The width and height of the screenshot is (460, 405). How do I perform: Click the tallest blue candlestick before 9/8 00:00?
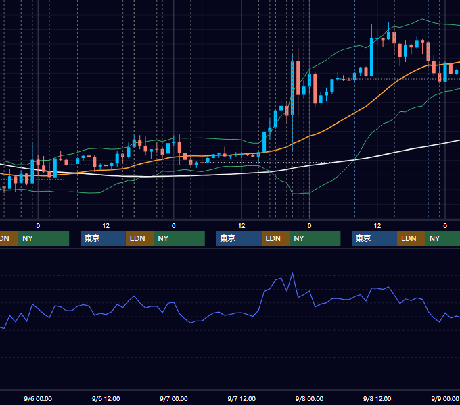point(292,88)
